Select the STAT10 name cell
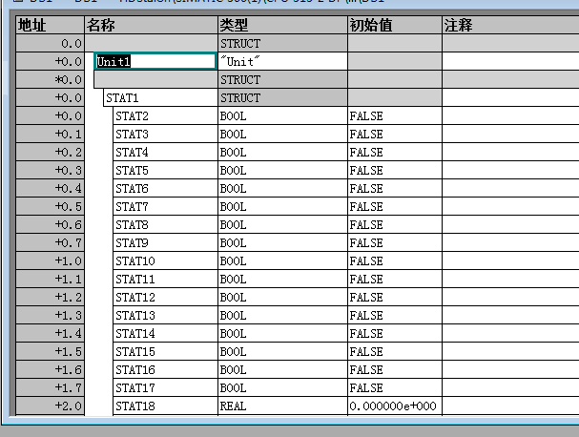The image size is (579, 437). point(165,260)
